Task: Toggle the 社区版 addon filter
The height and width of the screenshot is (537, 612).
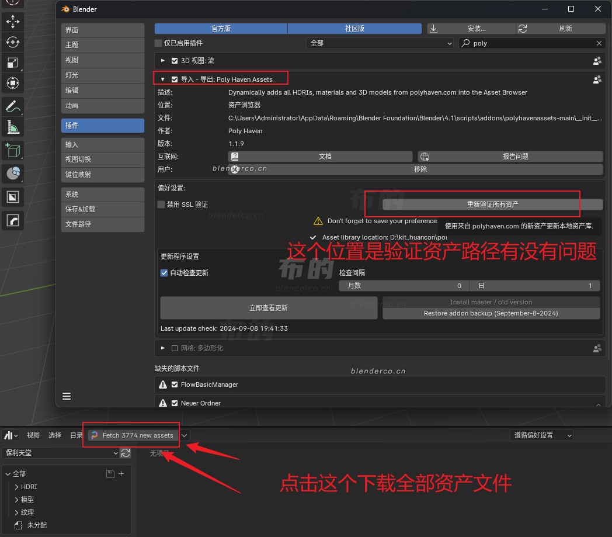Action: [355, 29]
